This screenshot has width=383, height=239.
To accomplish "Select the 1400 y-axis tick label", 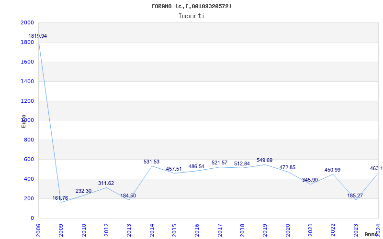I will click(27, 81).
